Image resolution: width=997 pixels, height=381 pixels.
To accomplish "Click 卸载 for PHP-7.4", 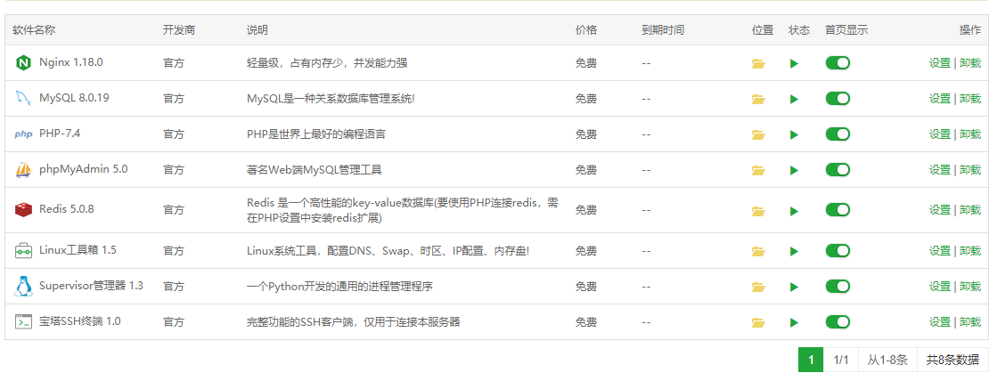I will coord(970,134).
